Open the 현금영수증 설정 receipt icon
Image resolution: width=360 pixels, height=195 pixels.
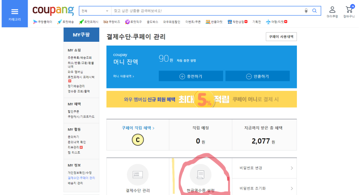click(201, 175)
